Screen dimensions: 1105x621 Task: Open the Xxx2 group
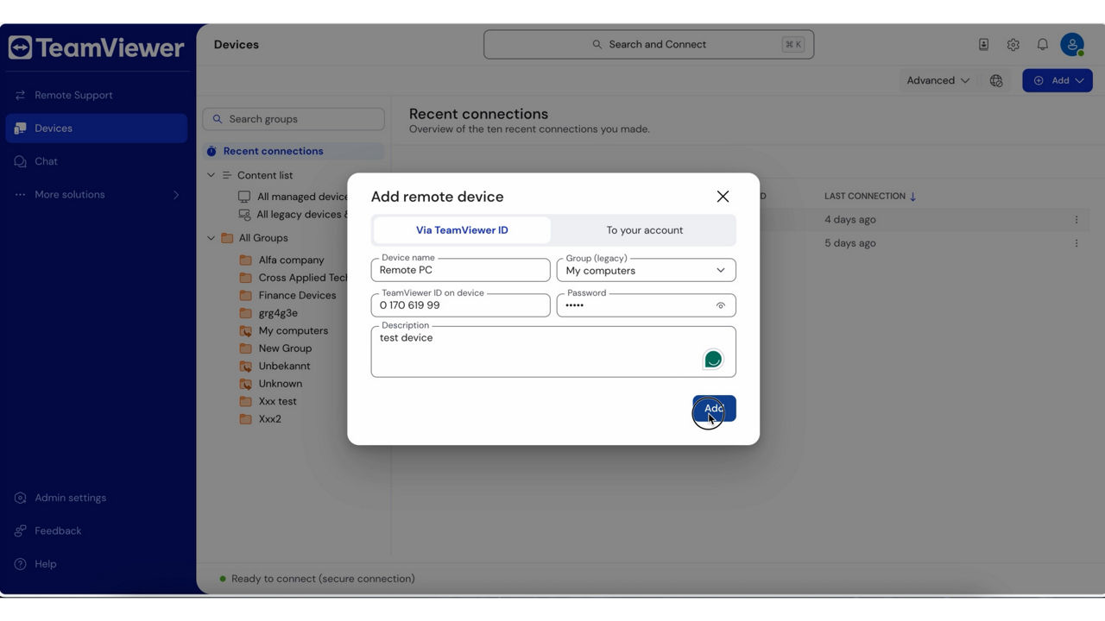click(x=270, y=419)
